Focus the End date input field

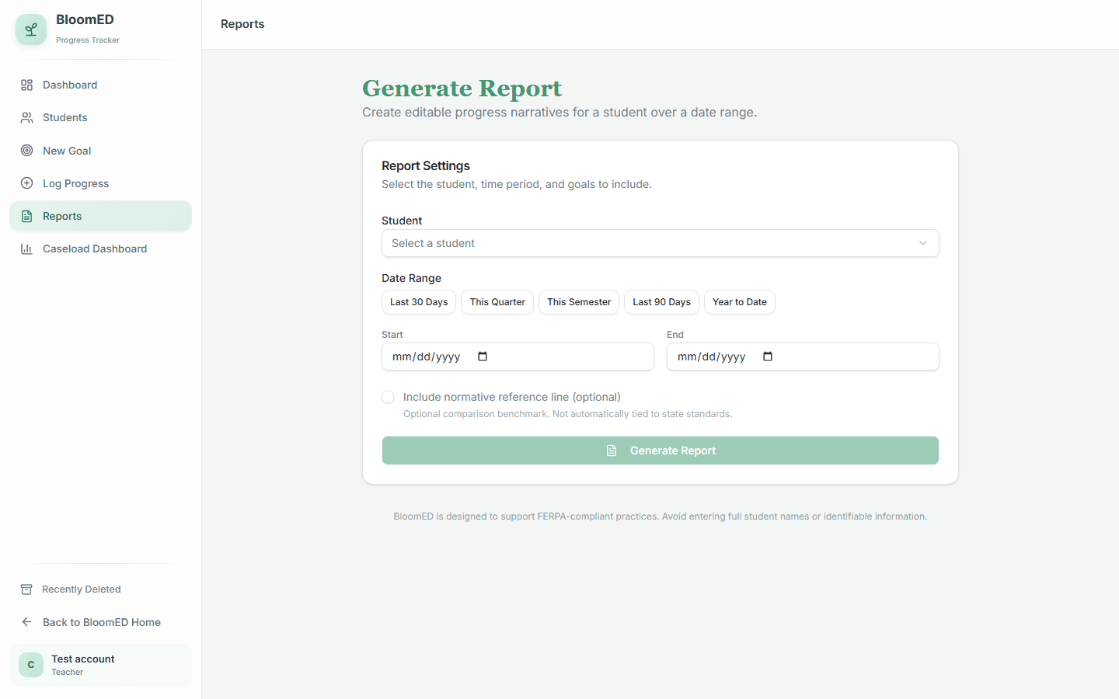(x=803, y=356)
